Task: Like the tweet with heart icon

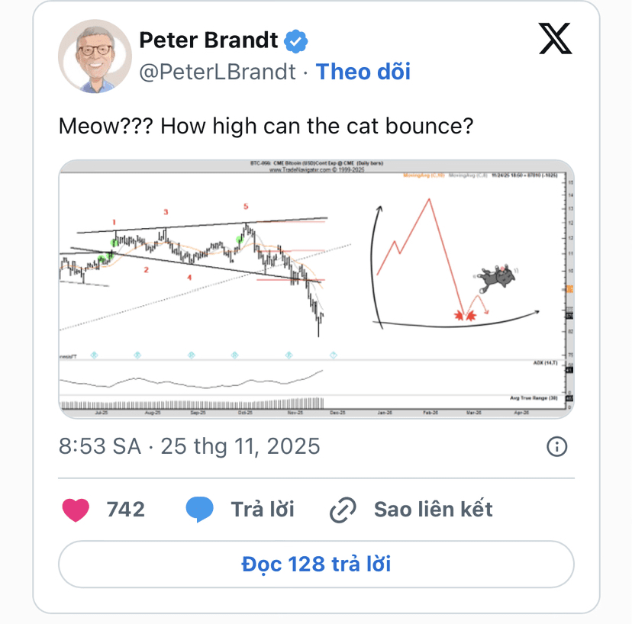Action: [x=76, y=510]
